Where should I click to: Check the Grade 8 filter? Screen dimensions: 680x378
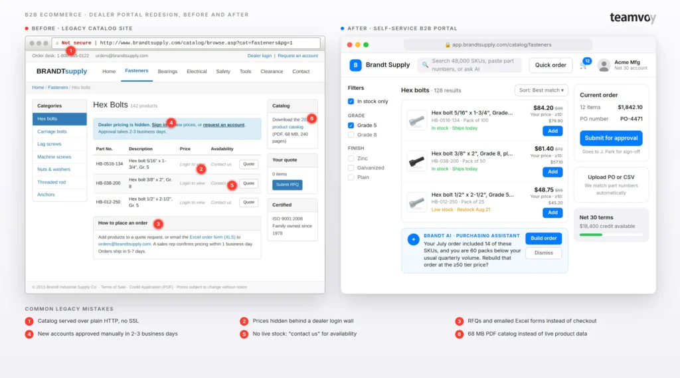pos(351,135)
